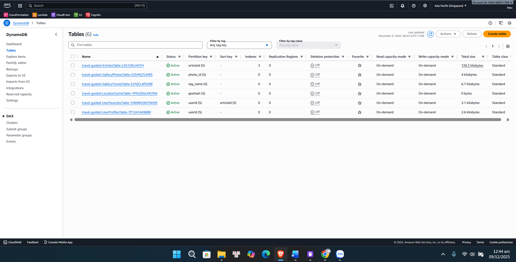The width and height of the screenshot is (516, 262).
Task: Open the AWS services grid menu
Action: [x=20, y=5]
